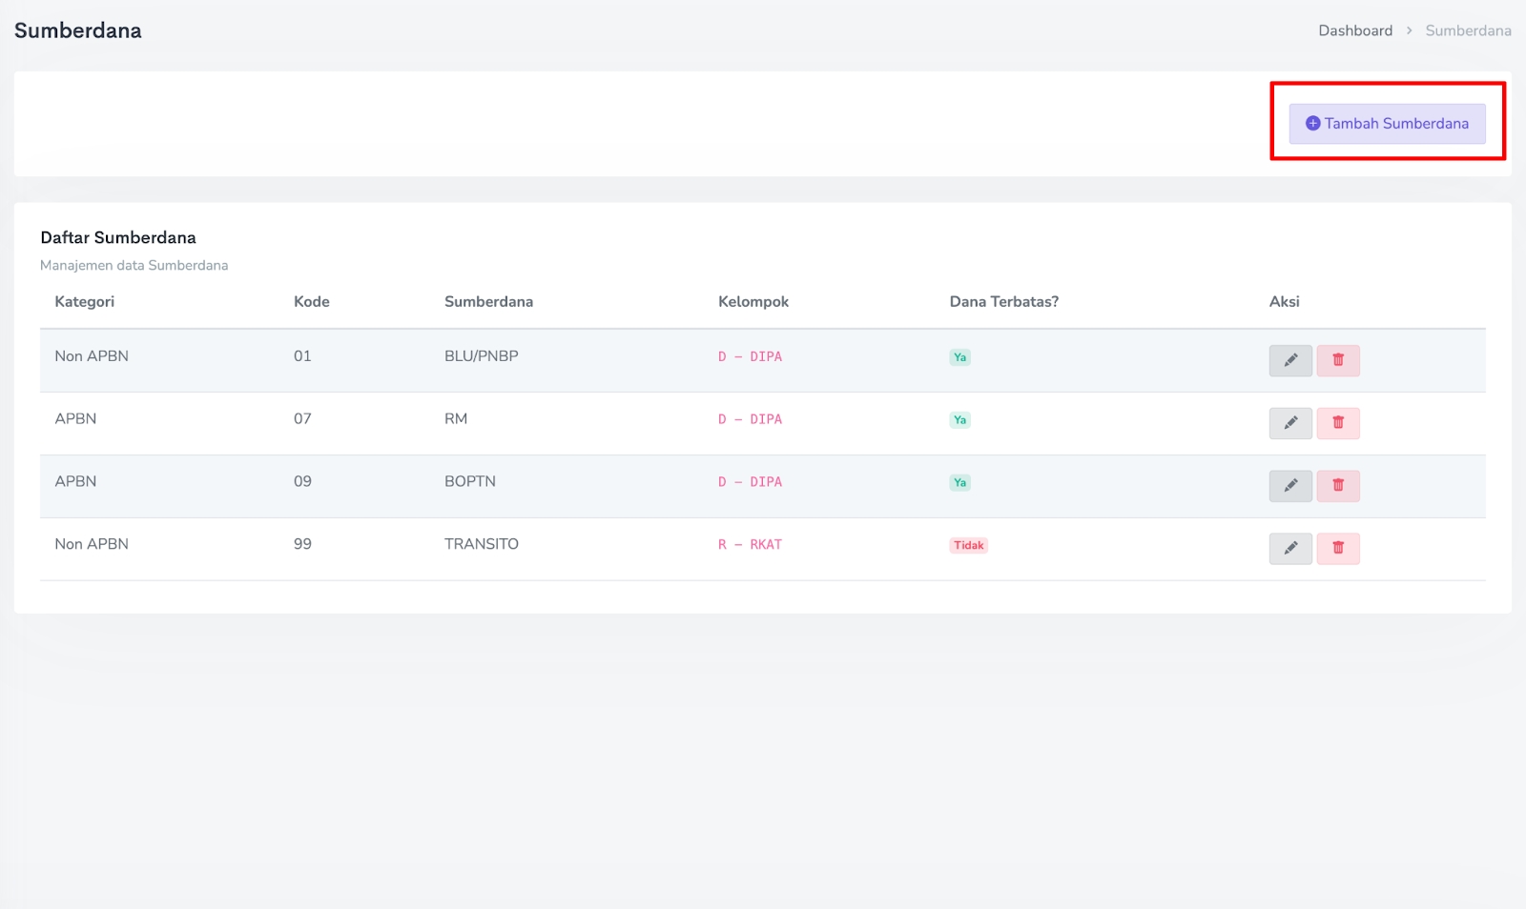Edit the TRANSITO sumberdana row
Image resolution: width=1526 pixels, height=909 pixels.
click(x=1289, y=548)
